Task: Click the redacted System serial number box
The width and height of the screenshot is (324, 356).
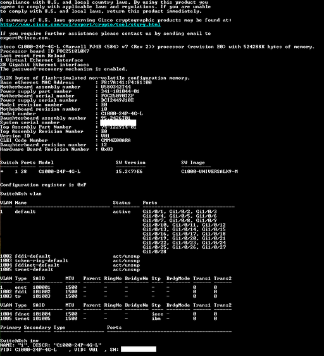Action: coord(118,123)
